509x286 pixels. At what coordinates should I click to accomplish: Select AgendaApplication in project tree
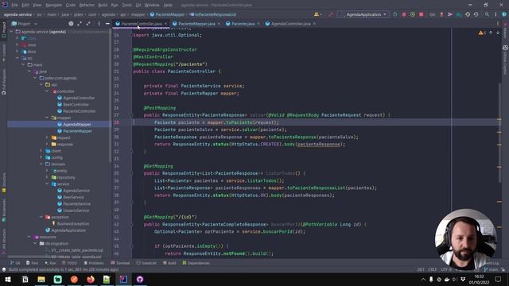click(68, 230)
